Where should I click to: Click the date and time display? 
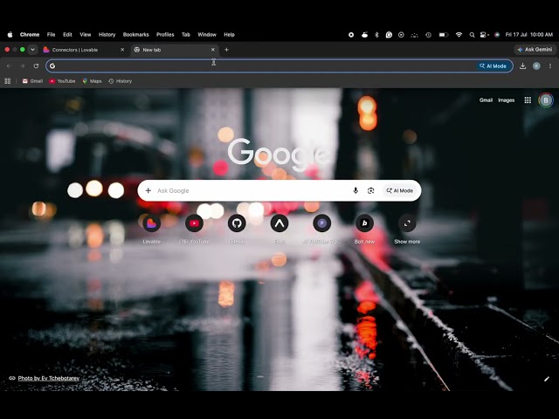(529, 35)
